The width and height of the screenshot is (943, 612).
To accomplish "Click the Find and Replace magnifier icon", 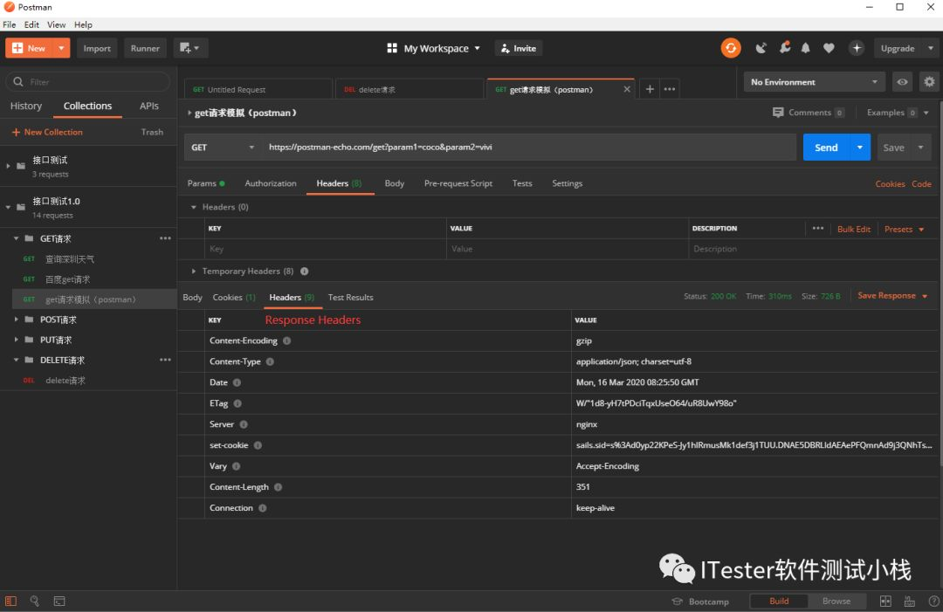I will coord(34,601).
